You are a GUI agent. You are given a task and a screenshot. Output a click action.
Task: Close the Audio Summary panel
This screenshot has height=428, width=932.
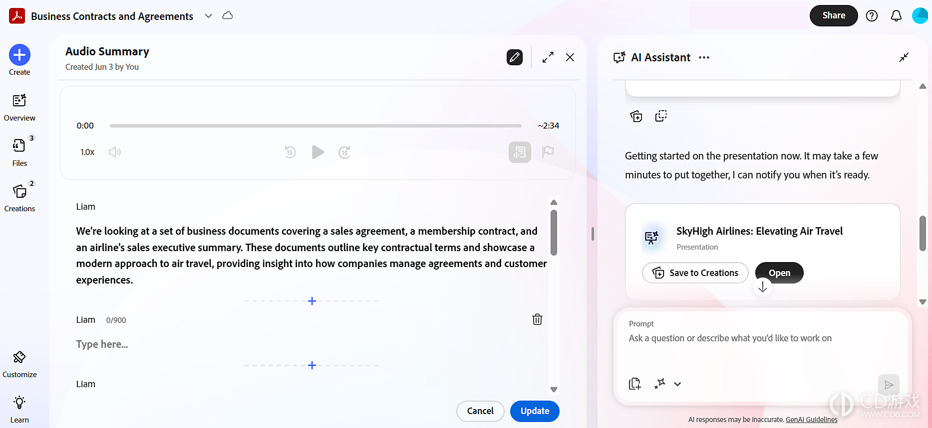[x=570, y=57]
